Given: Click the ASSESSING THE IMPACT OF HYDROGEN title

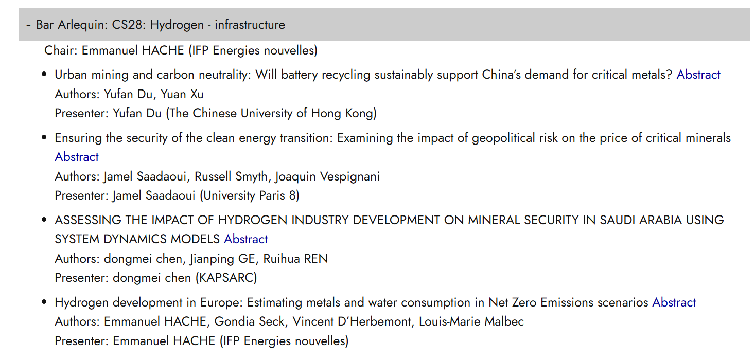Looking at the screenshot, I should tap(390, 229).
